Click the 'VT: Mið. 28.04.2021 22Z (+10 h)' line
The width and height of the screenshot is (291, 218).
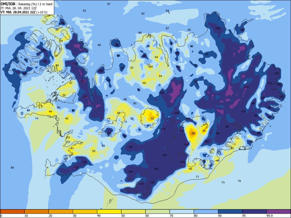pyautogui.click(x=24, y=12)
